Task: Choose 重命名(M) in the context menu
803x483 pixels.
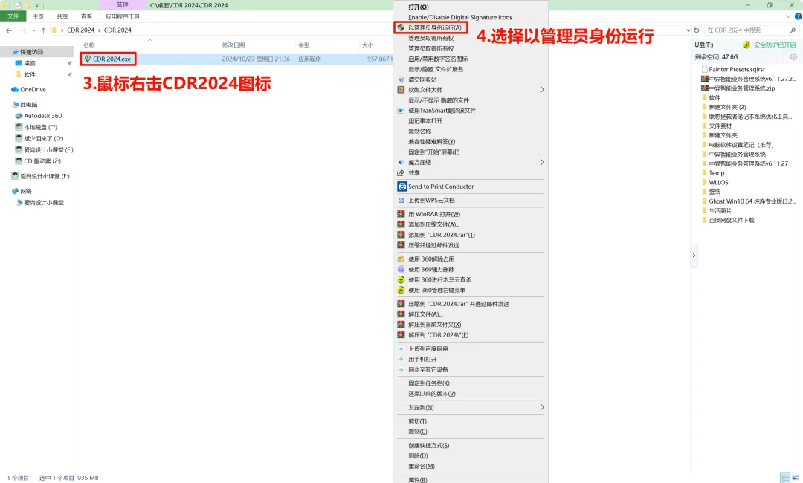Action: click(422, 466)
